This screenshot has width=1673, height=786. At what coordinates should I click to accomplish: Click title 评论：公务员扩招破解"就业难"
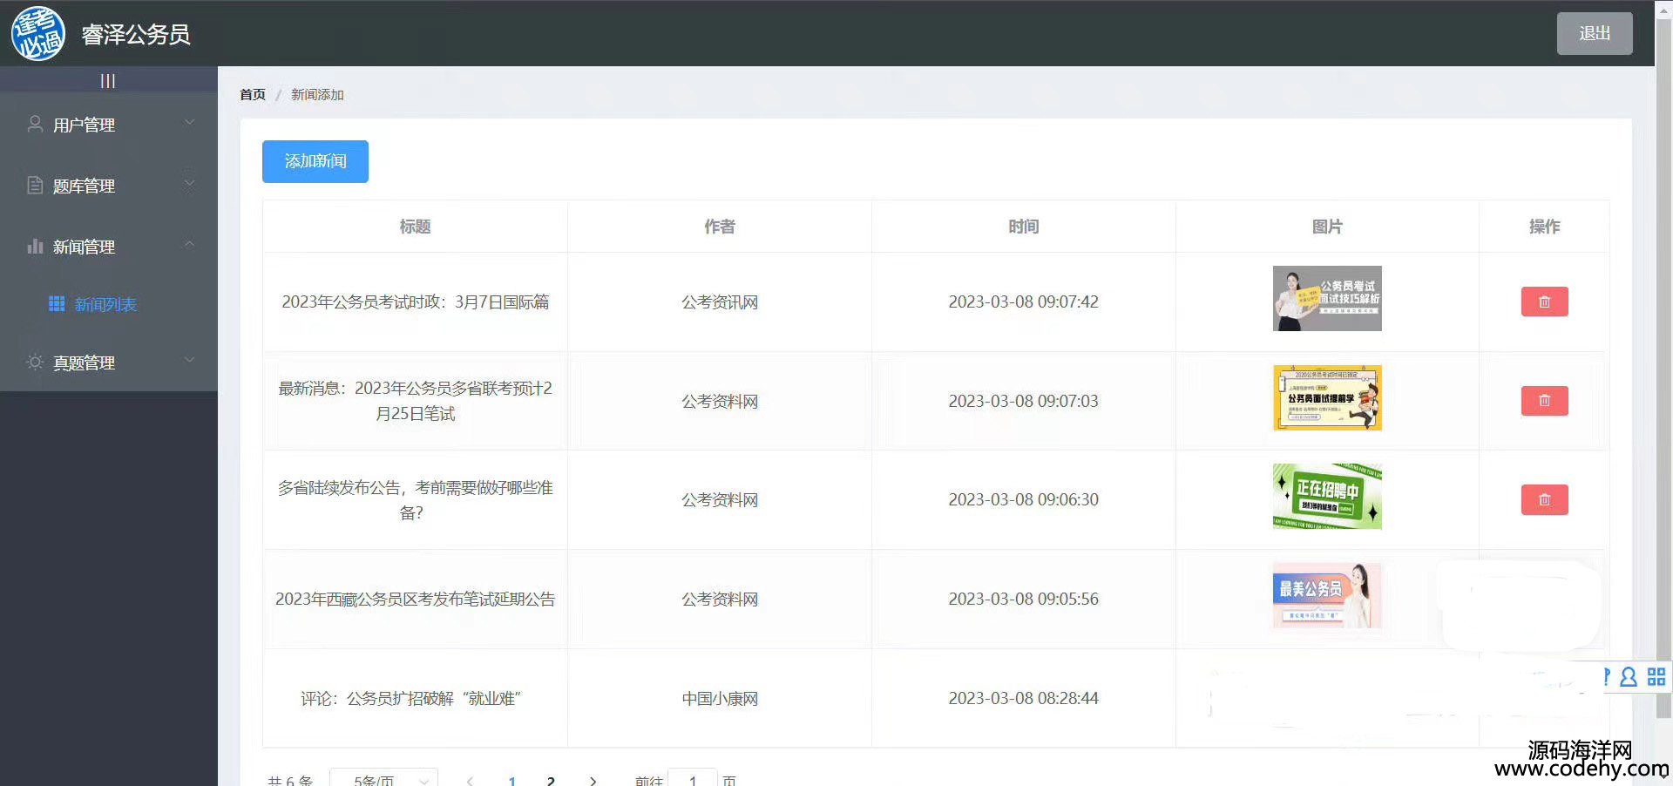(x=411, y=698)
